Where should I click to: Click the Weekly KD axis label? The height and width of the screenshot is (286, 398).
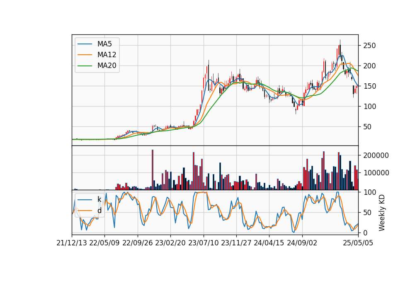click(x=382, y=213)
